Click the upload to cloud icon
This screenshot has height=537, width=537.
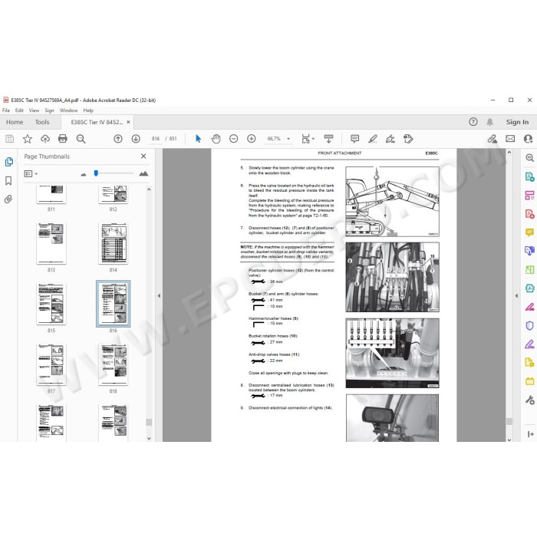pos(45,139)
